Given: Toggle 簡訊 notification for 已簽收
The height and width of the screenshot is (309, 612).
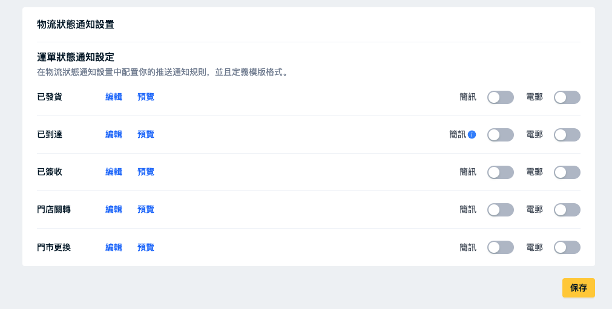Looking at the screenshot, I should click(501, 172).
